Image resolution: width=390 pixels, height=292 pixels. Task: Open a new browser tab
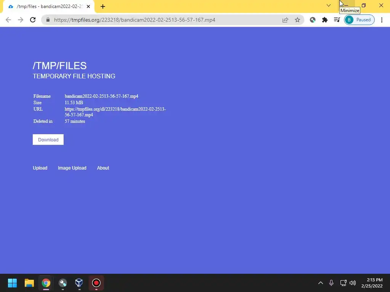point(103,6)
